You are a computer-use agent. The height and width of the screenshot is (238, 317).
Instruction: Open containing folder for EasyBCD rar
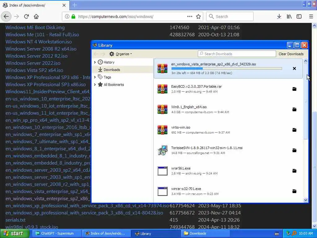pos(294,89)
